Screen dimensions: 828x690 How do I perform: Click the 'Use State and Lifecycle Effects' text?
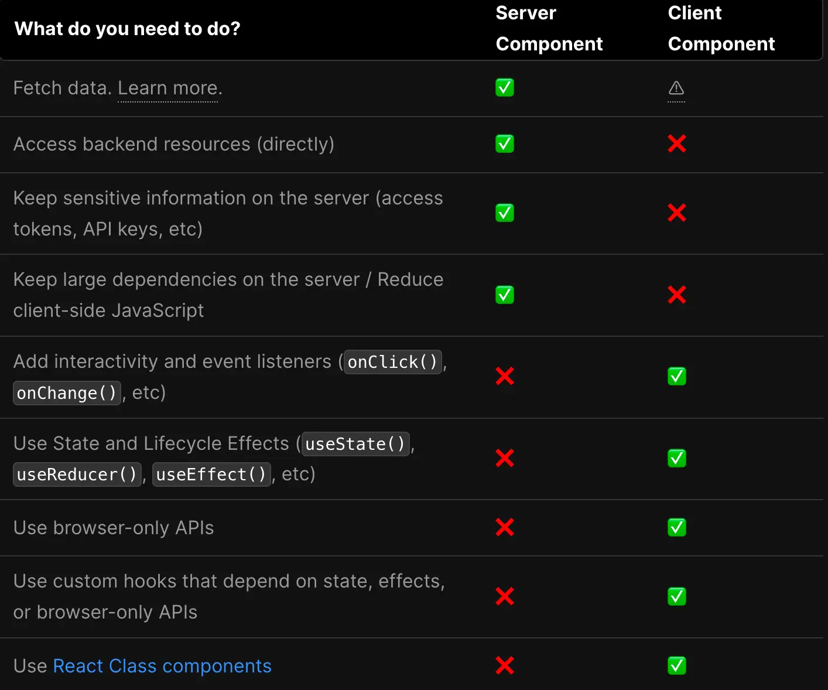coord(151,443)
